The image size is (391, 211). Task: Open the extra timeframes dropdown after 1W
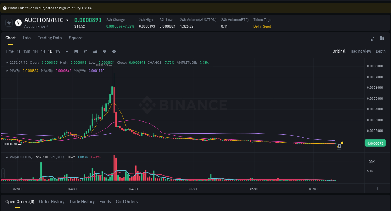point(66,51)
